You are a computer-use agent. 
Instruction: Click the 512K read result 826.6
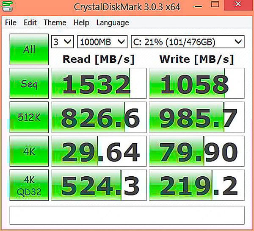99,117
